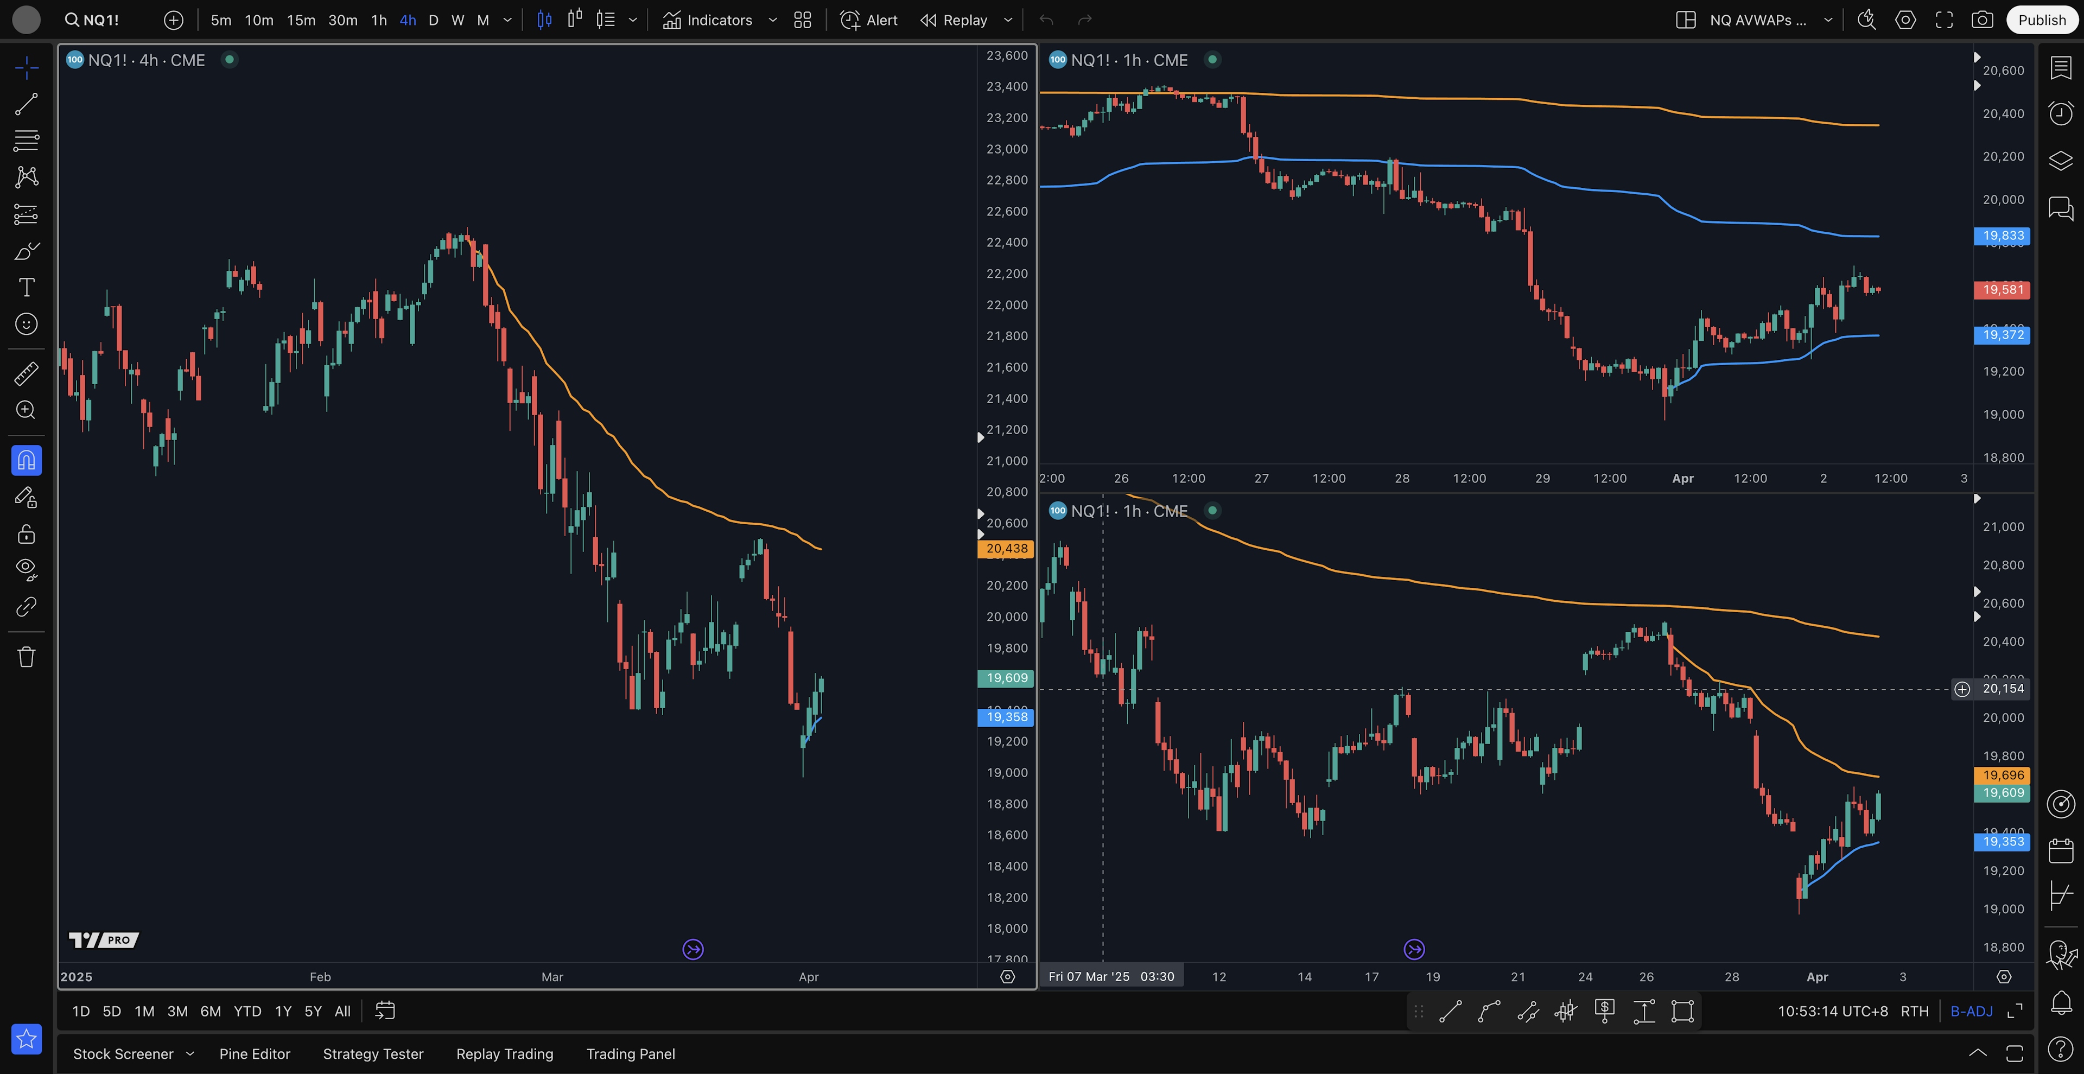The height and width of the screenshot is (1074, 2084).
Task: Open the Fibonacci retracement tool
Action: (26, 140)
